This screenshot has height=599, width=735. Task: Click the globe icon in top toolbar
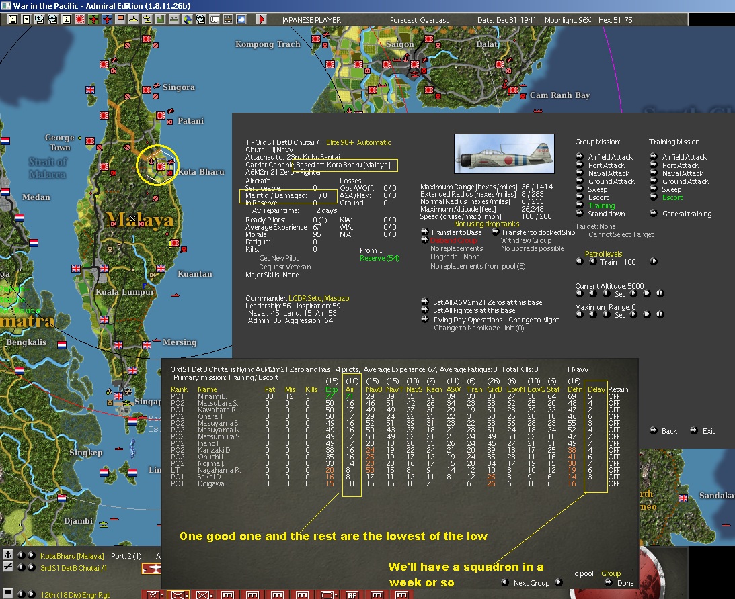187,19
